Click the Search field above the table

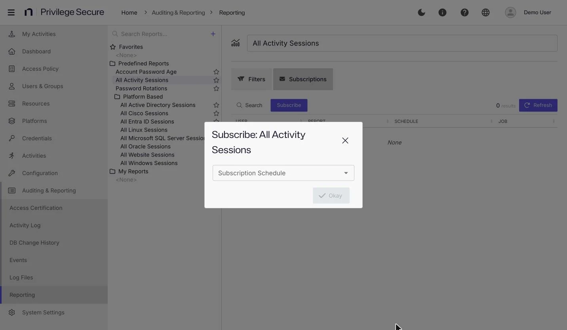tap(249, 105)
